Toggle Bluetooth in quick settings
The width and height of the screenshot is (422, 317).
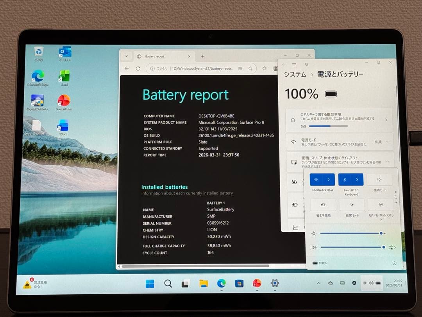pos(345,180)
